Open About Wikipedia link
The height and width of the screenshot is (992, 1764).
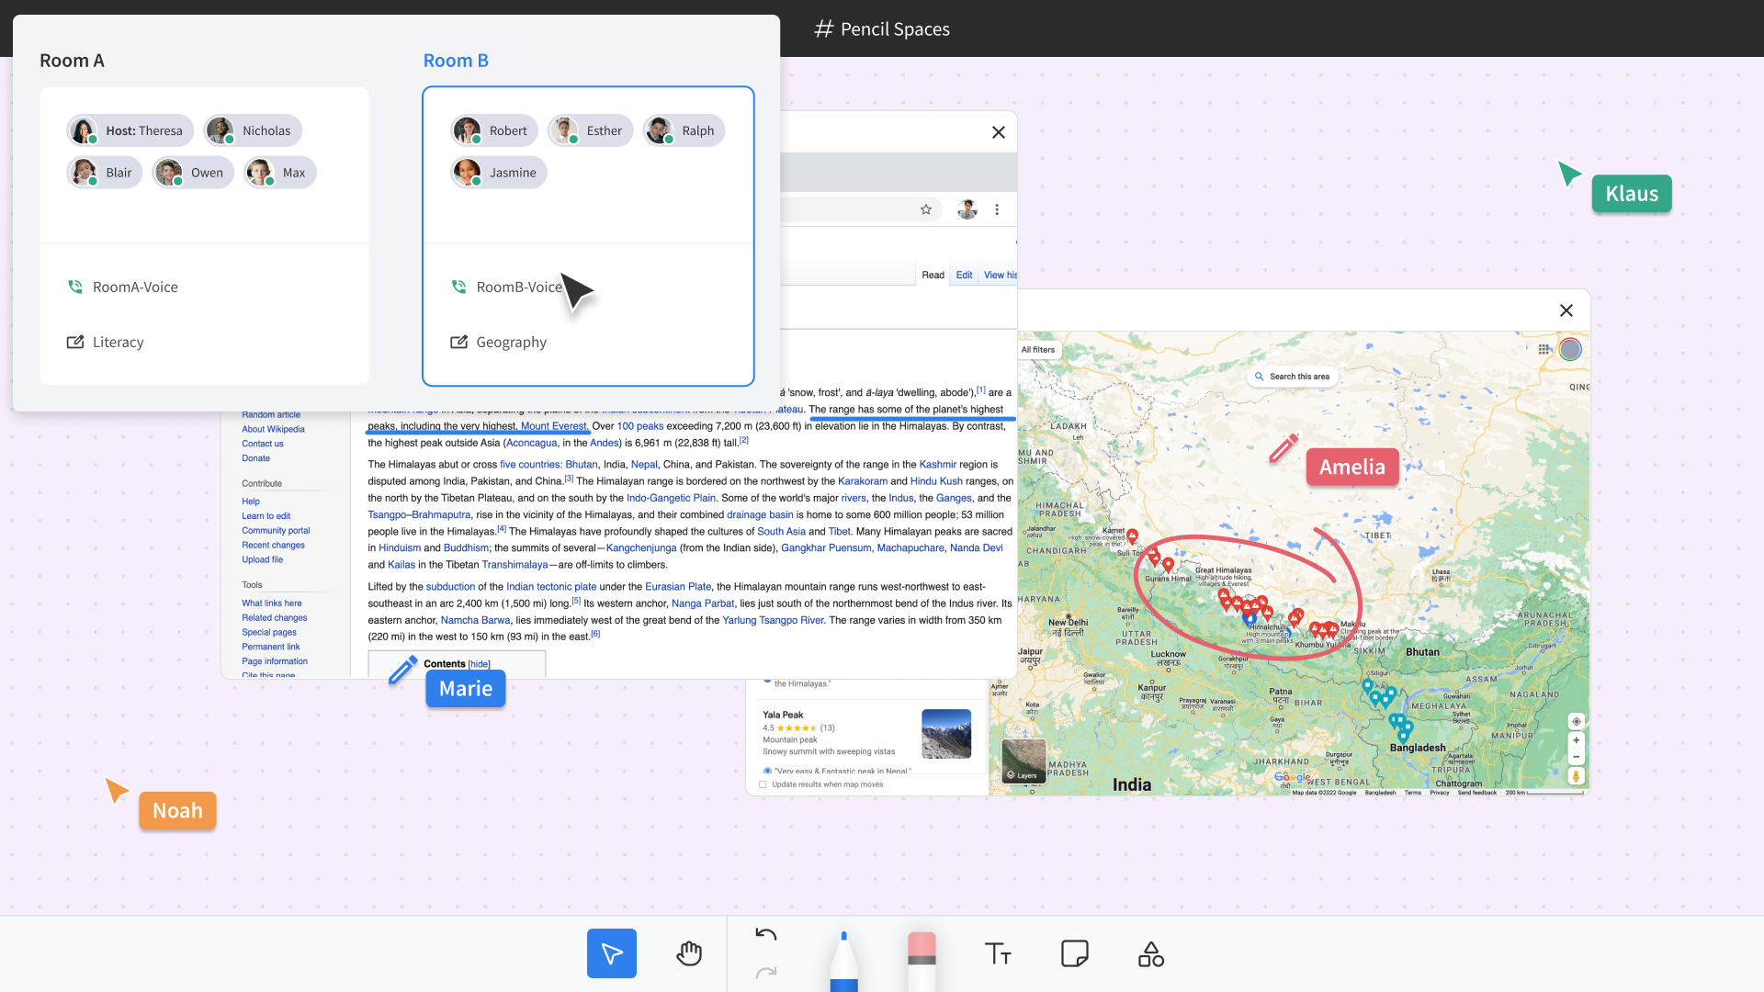[273, 429]
